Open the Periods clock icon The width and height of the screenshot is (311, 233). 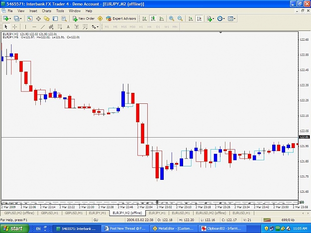(220, 18)
